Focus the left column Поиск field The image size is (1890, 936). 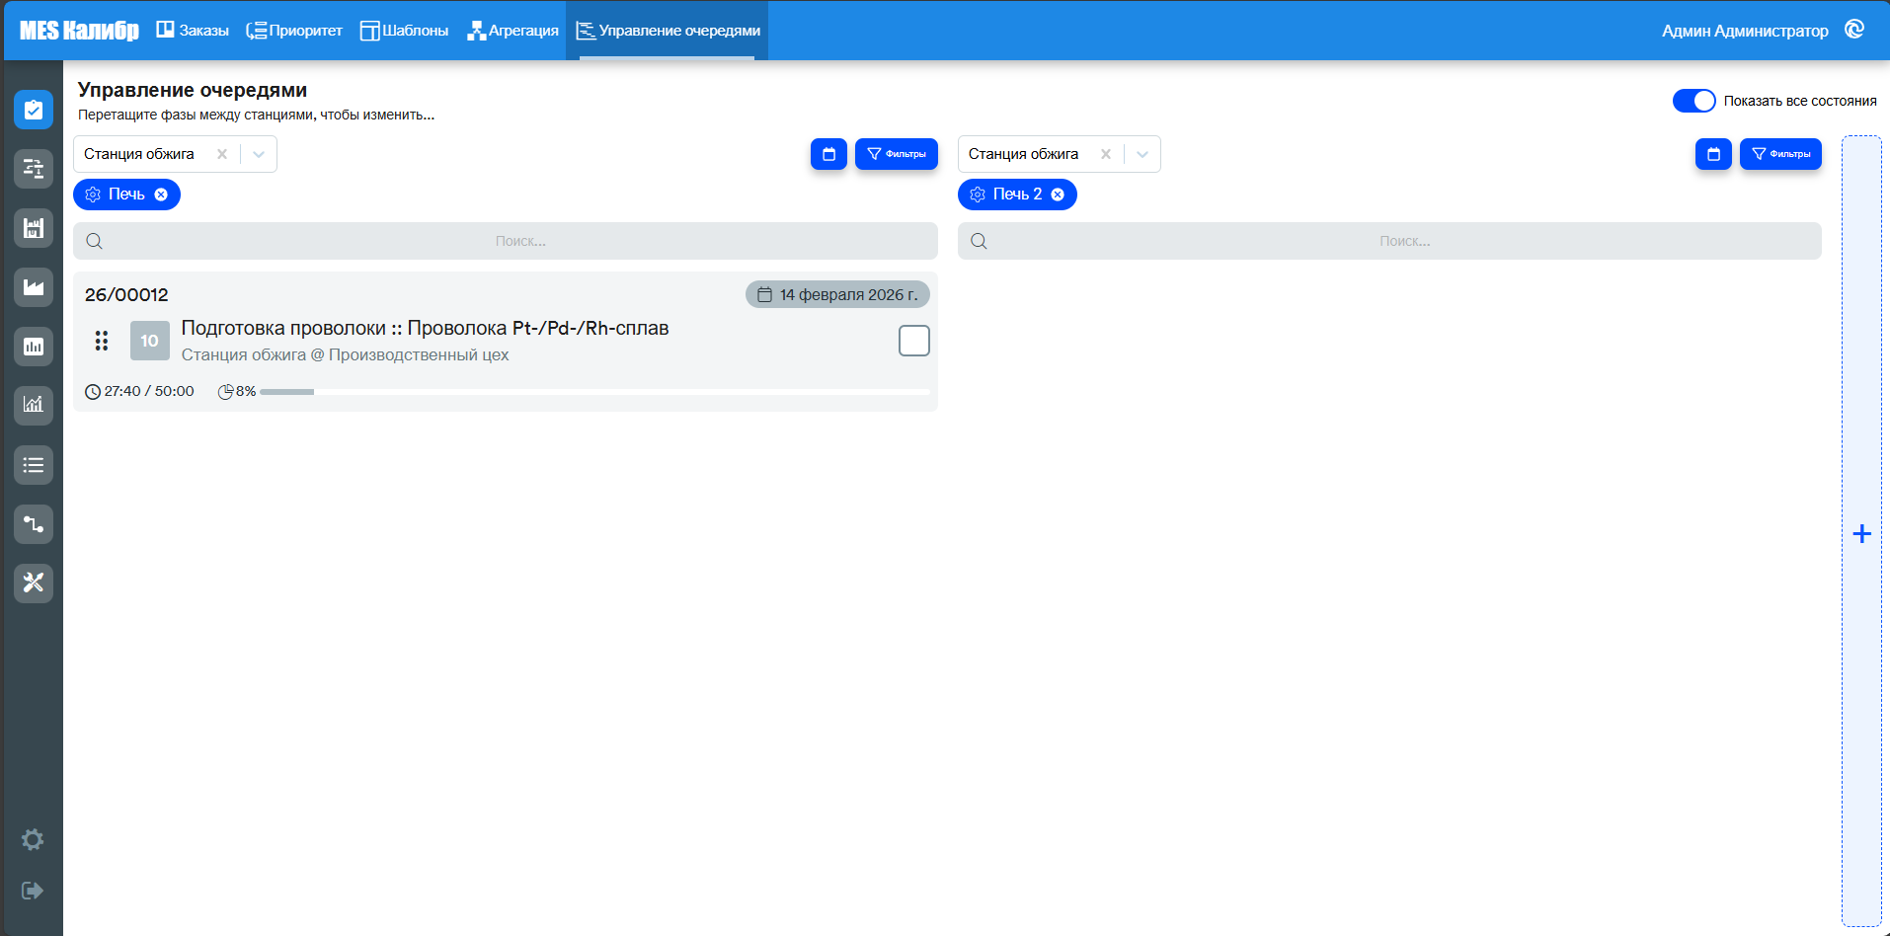[x=506, y=241]
